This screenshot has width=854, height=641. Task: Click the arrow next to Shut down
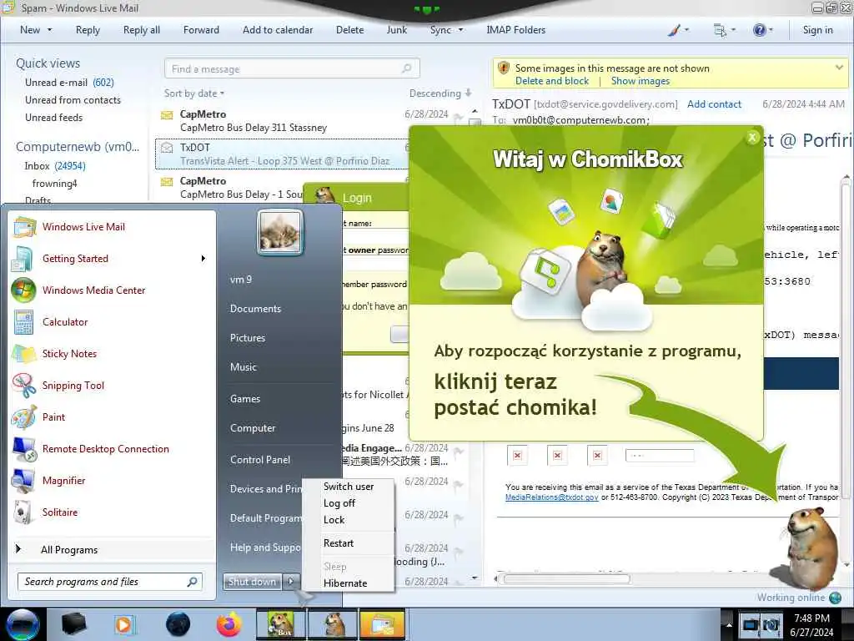291,582
